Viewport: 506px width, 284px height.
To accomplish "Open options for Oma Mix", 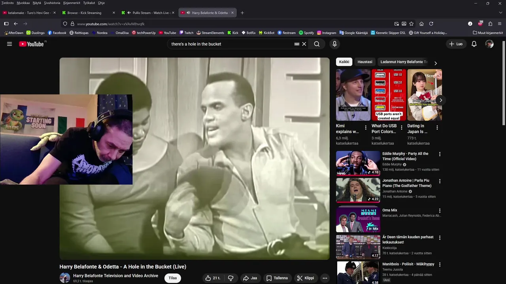I will pyautogui.click(x=440, y=211).
